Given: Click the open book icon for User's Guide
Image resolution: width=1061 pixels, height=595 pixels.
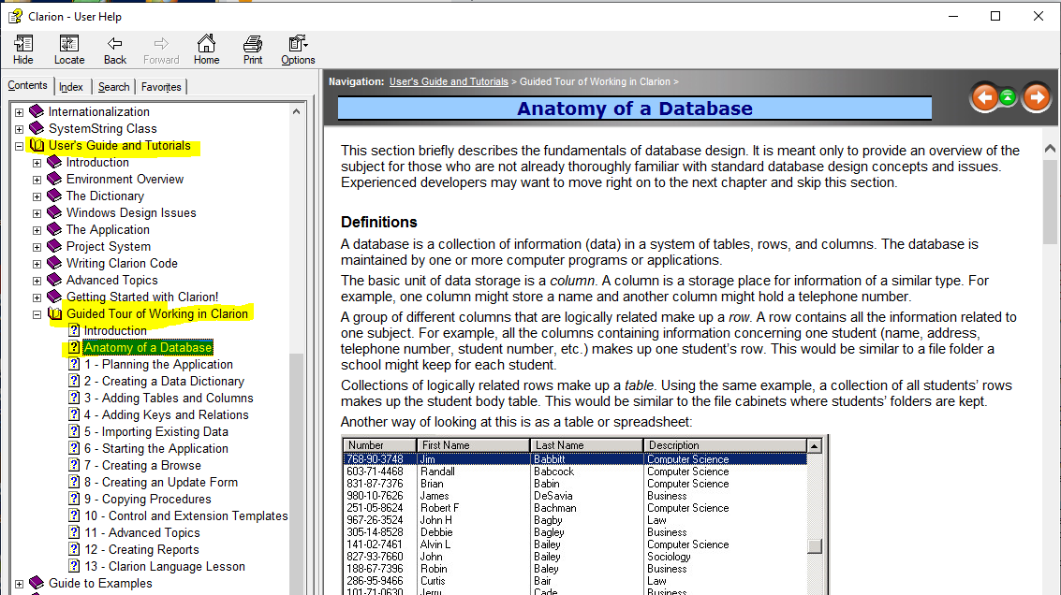Looking at the screenshot, I should tap(37, 145).
